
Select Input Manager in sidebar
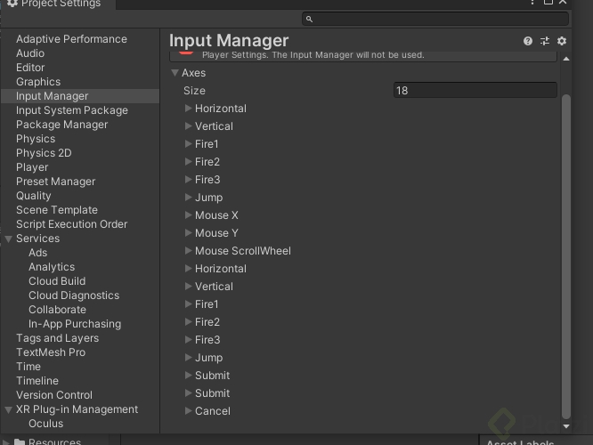point(80,96)
